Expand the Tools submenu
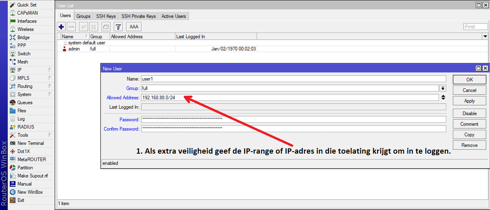The width and height of the screenshot is (490, 210). pyautogui.click(x=50, y=135)
